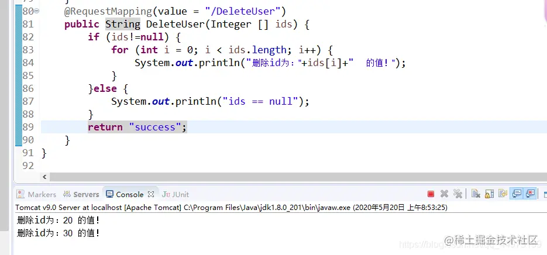This screenshot has width=547, height=255.
Task: Collapse the method fold at line 80
Action: (37, 11)
